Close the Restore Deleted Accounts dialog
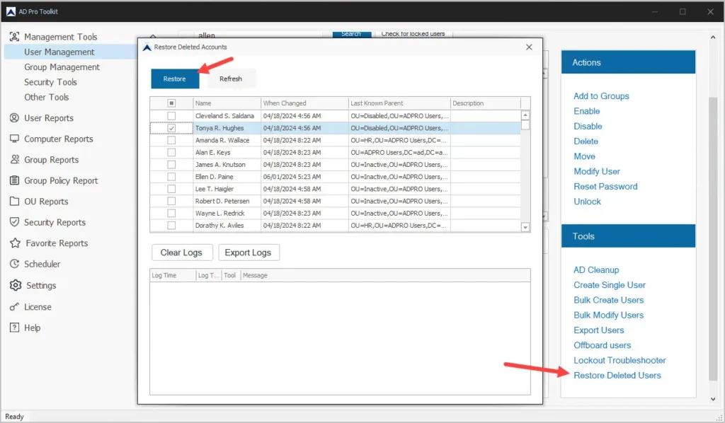The image size is (725, 423). (x=529, y=47)
